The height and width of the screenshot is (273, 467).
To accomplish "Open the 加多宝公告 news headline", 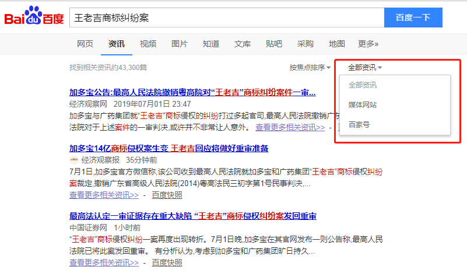I will (192, 92).
